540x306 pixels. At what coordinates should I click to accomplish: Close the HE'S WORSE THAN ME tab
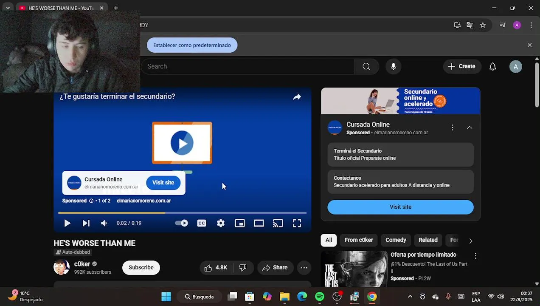pyautogui.click(x=101, y=8)
